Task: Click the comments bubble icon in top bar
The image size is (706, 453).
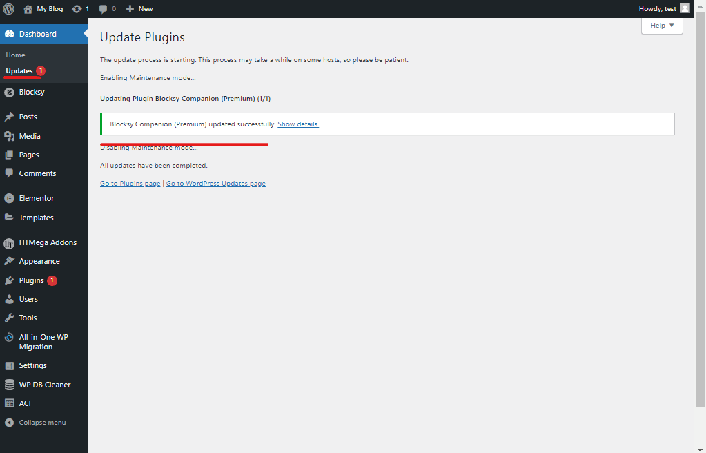Action: [103, 9]
